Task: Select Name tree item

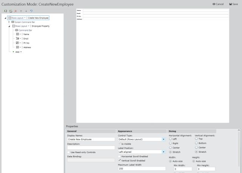Action: click(x=26, y=34)
